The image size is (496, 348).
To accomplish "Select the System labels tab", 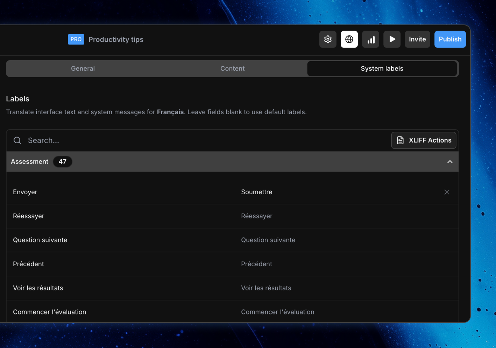I will pyautogui.click(x=382, y=69).
